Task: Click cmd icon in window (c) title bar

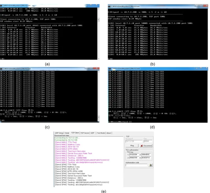Action: point(1,69)
